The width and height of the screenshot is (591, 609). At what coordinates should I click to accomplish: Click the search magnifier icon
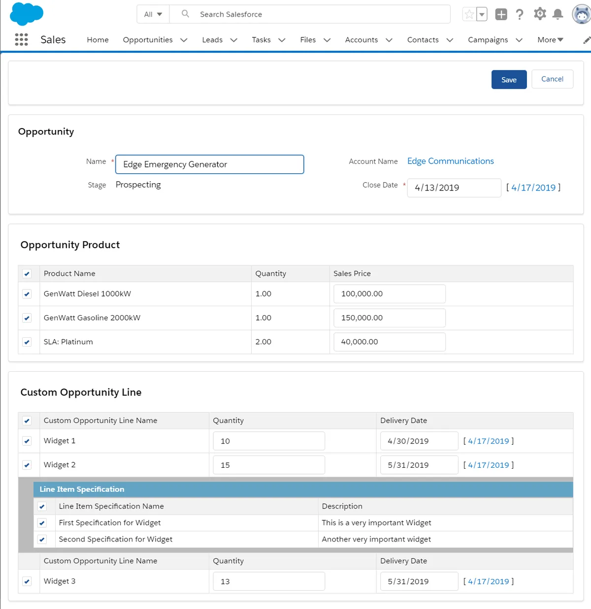[x=185, y=14]
